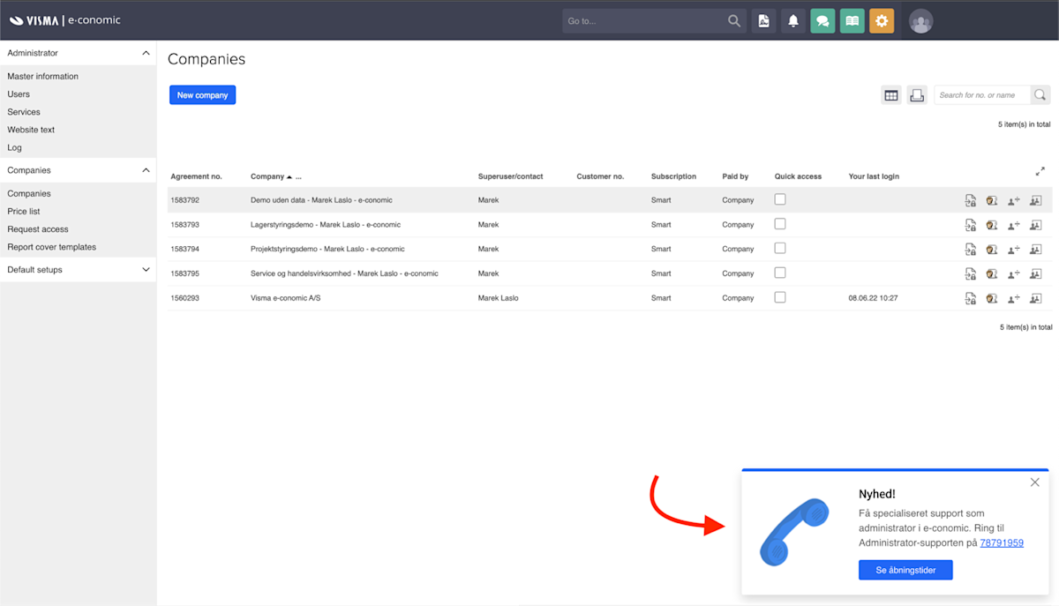Click the face user icon for Visma e-conomic A/S
Viewport: 1059px width, 606px height.
coord(992,298)
